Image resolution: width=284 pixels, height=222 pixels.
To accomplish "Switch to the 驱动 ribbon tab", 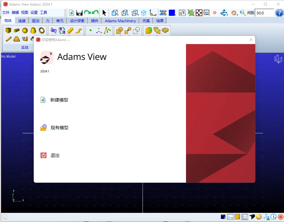I will click(36, 21).
